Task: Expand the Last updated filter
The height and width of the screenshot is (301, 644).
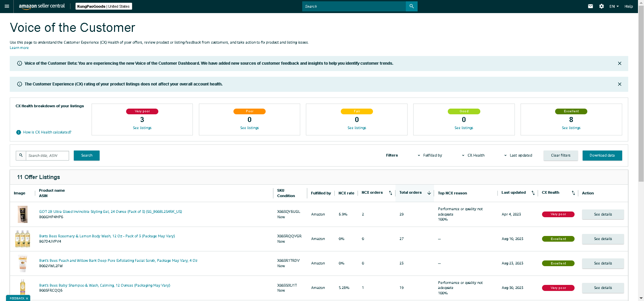Action: [x=518, y=156]
